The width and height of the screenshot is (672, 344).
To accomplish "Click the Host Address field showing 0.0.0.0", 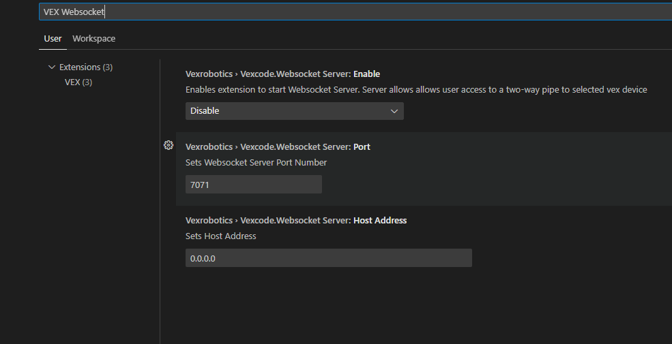I will coord(329,258).
